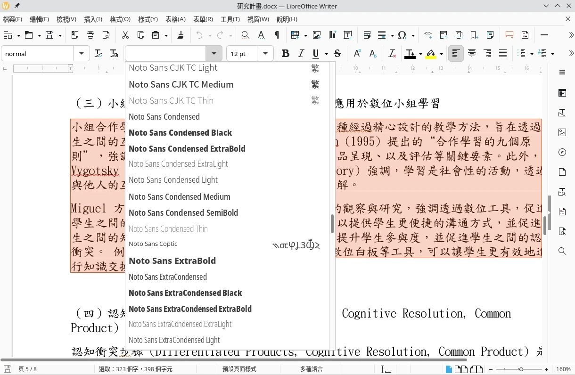Expand the paragraph style dropdown arrow
The height and width of the screenshot is (375, 575).
pyautogui.click(x=82, y=54)
